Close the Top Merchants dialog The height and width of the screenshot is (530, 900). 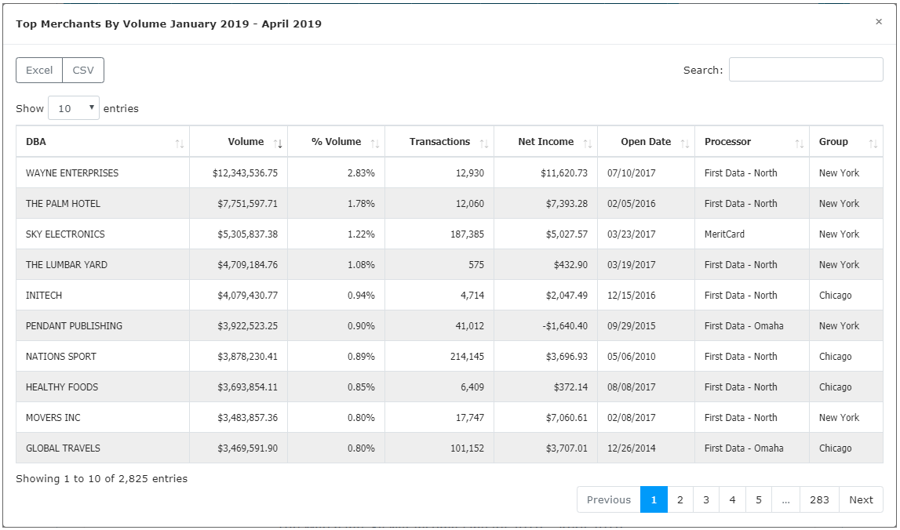pyautogui.click(x=879, y=22)
